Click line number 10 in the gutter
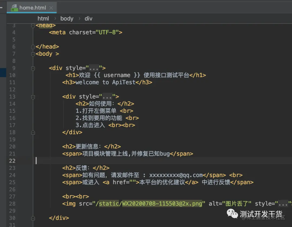The width and height of the screenshot is (292, 227). (x=12, y=75)
